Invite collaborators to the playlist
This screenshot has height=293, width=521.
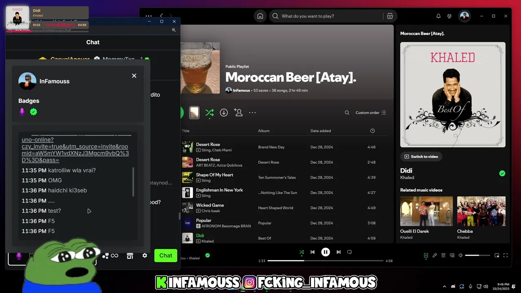pos(238,113)
